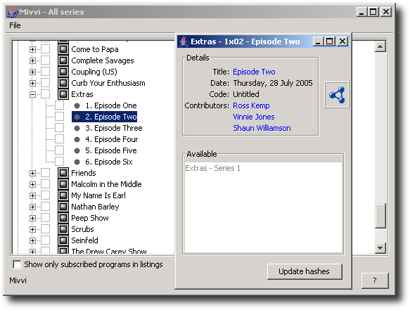
Task: Click the TV icon next to Peep Show
Action: point(63,218)
